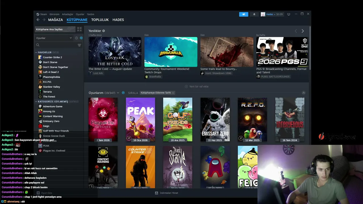Switch to the MAĞAZA tab
Screen dimensions: 363x204
click(56, 20)
